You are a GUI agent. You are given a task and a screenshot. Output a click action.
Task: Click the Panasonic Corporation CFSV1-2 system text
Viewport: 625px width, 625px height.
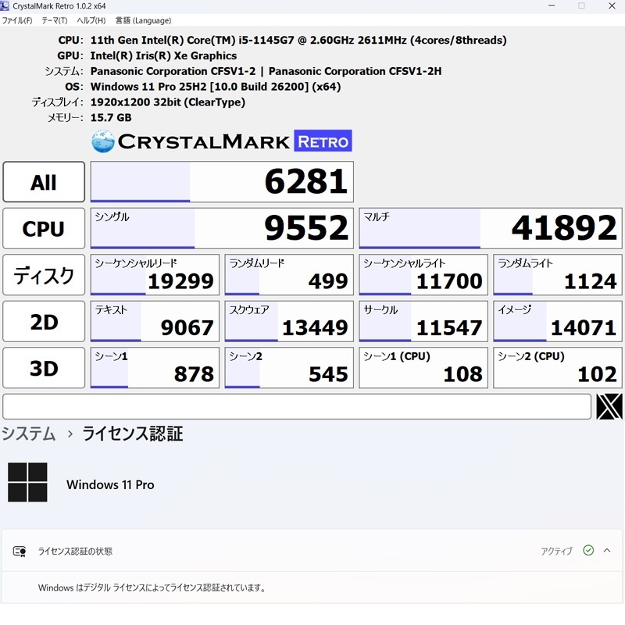click(x=266, y=71)
